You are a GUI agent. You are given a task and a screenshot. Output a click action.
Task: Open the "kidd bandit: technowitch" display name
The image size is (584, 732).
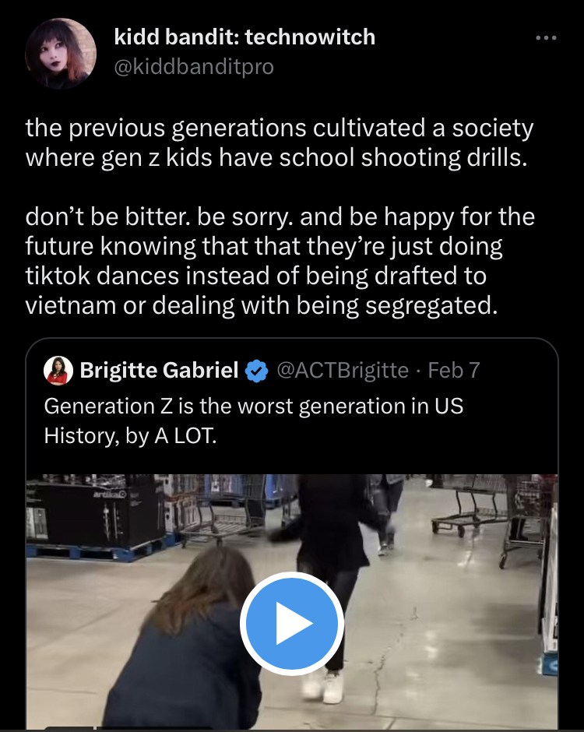click(245, 36)
